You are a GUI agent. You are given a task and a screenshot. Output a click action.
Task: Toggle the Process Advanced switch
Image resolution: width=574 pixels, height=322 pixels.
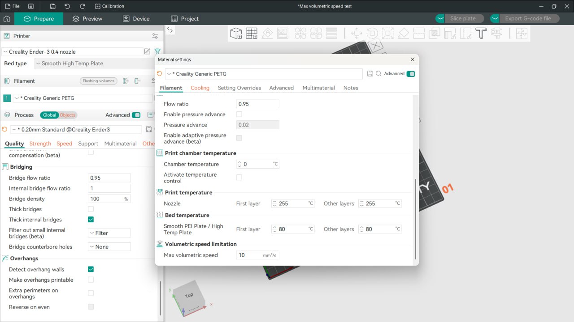coord(136,115)
